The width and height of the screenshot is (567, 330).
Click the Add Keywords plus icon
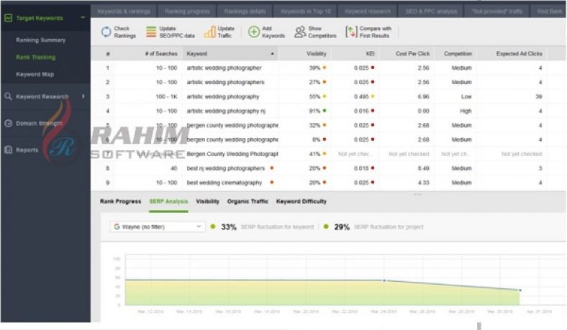pos(254,32)
